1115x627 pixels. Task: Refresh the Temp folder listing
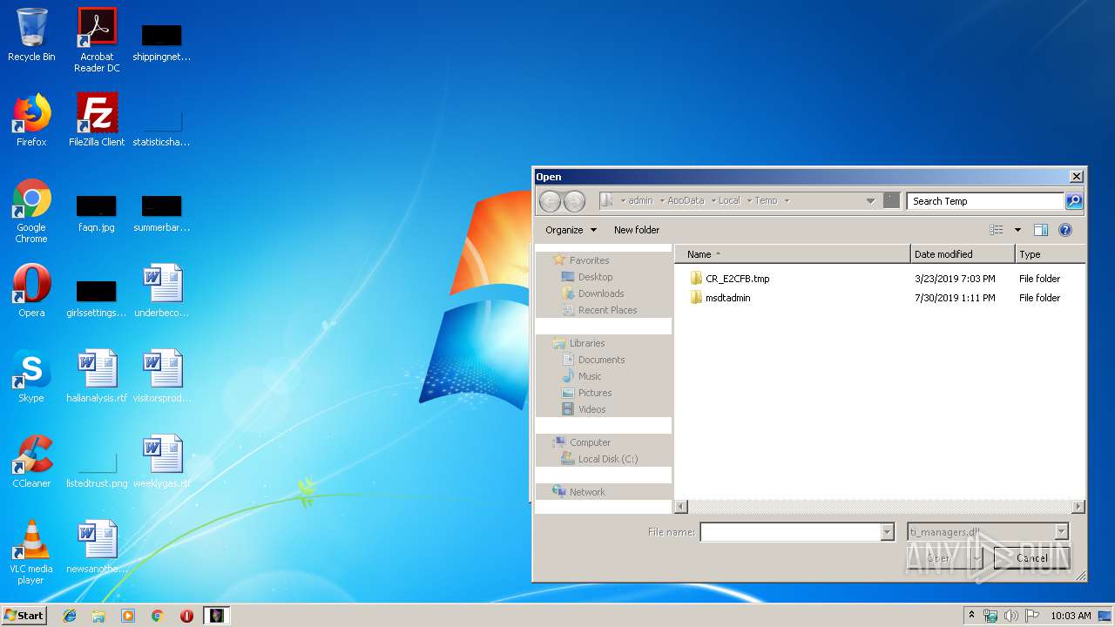click(x=891, y=200)
